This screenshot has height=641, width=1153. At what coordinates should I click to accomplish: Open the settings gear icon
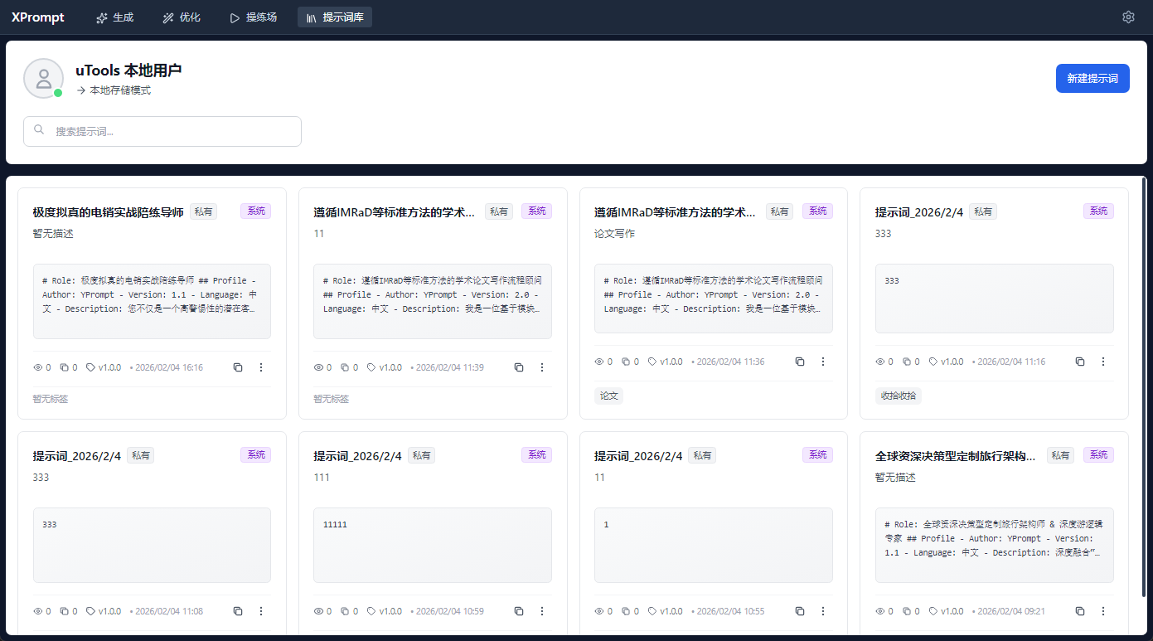(1127, 17)
